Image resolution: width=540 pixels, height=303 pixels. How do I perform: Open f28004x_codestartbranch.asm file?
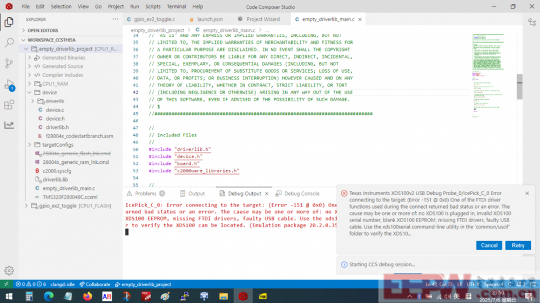click(x=79, y=136)
